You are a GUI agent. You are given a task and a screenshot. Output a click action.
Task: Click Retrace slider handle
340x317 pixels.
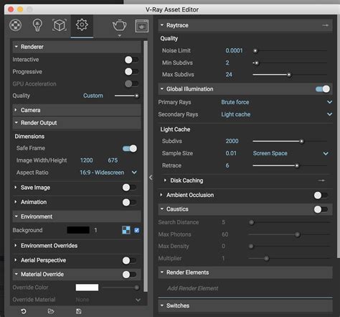[x=297, y=165]
